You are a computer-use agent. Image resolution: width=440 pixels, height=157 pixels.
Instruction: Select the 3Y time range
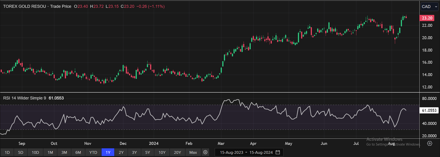(134, 152)
